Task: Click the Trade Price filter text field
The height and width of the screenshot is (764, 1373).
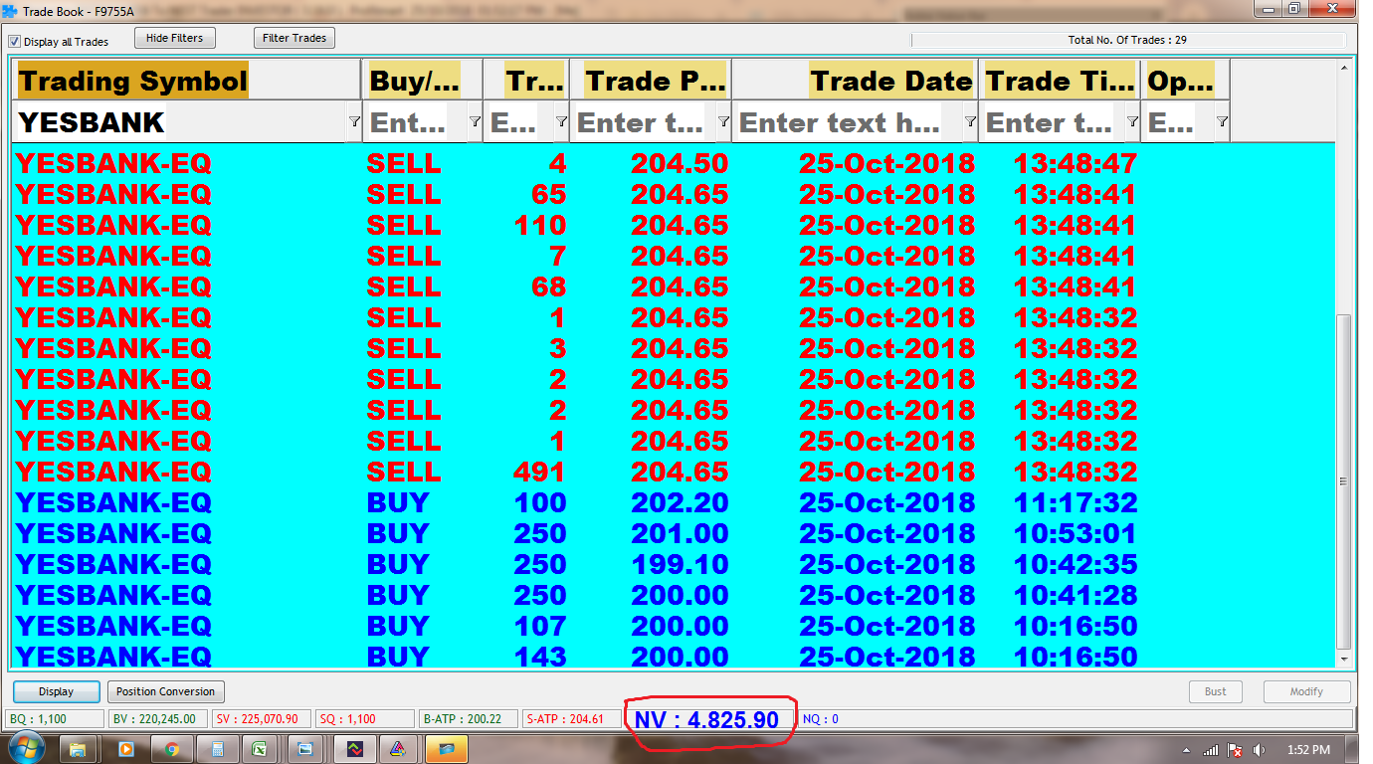Action: point(644,122)
